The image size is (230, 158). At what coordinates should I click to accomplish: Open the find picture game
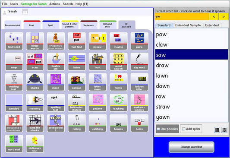56,41
